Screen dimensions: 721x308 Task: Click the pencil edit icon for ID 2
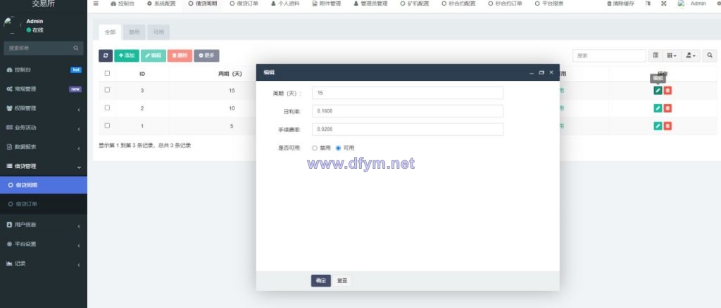click(658, 108)
